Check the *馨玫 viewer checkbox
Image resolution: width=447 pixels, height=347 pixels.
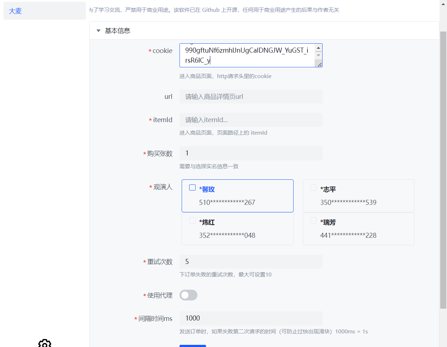pos(192,188)
